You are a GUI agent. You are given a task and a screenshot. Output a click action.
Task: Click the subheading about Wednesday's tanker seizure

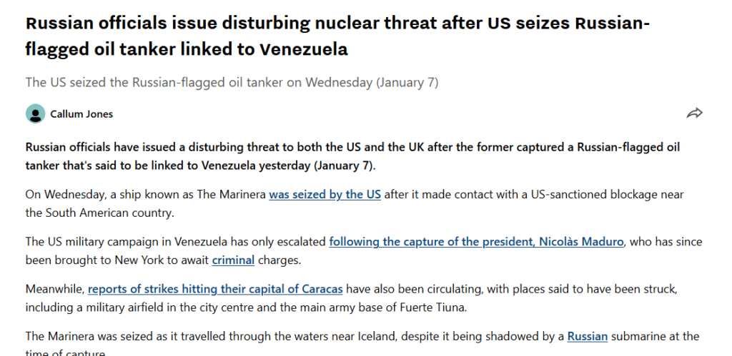[232, 82]
